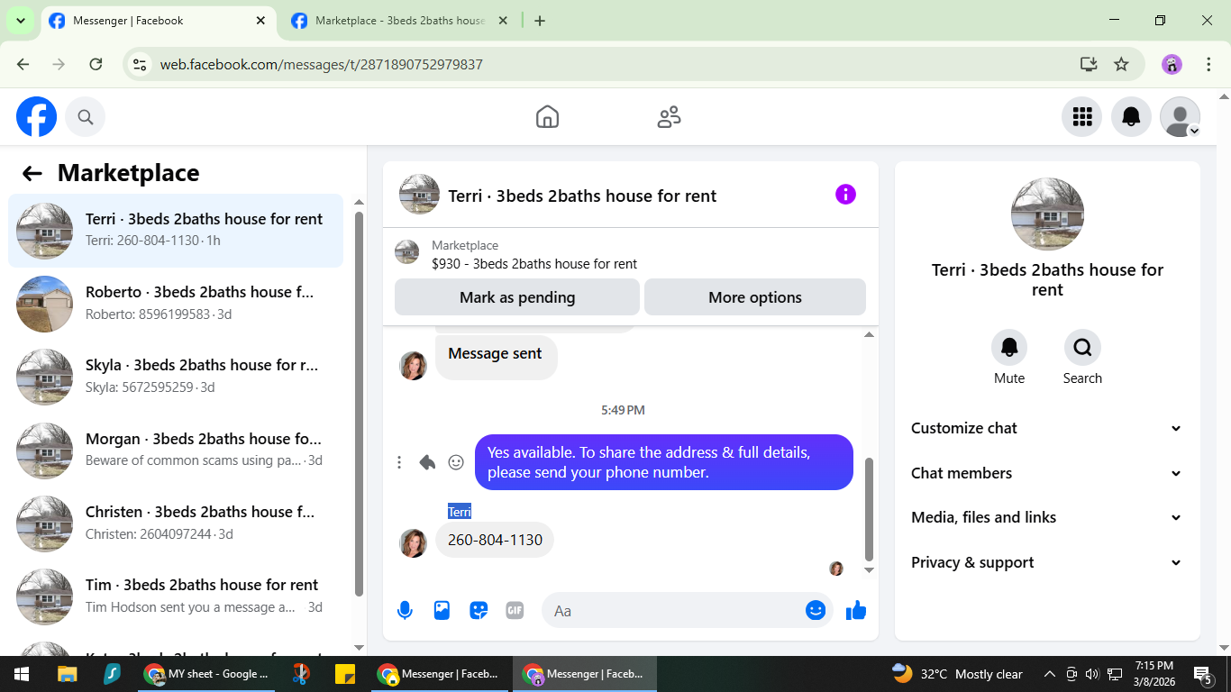1231x692 pixels.
Task: Close the Marketplace browser tab
Action: (x=503, y=21)
